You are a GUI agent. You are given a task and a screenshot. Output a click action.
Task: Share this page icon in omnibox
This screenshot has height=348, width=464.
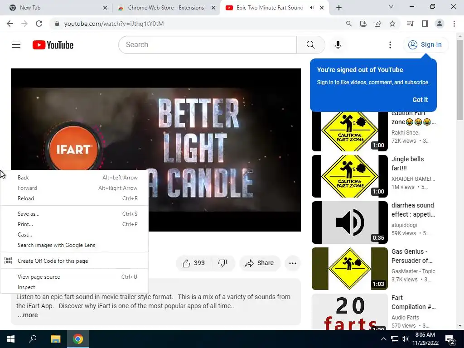378,24
